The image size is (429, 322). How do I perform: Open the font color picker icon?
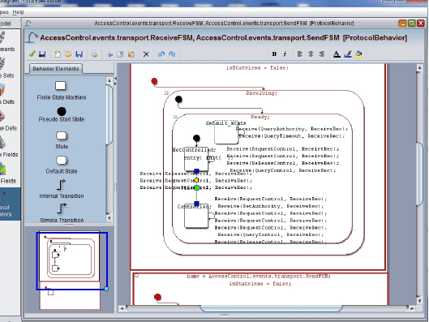[x=337, y=54]
